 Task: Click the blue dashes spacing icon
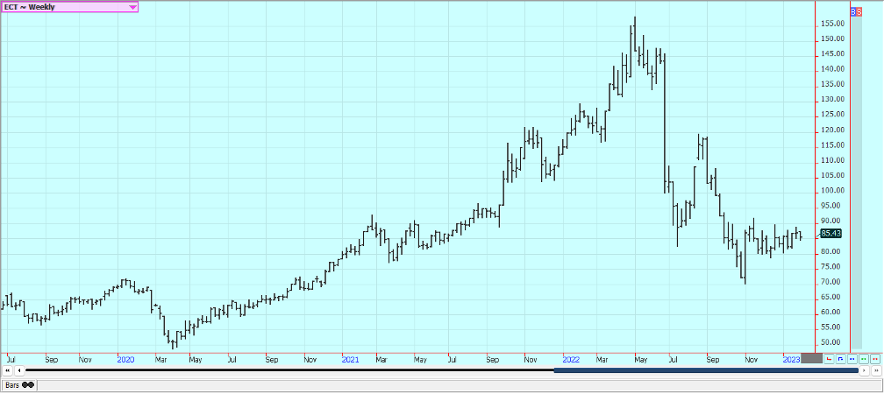[852, 359]
